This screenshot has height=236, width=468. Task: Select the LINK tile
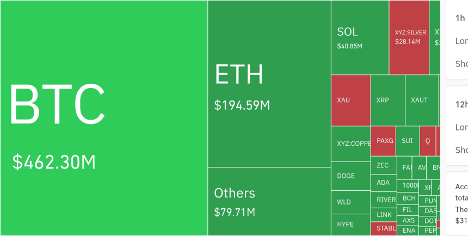tap(384, 215)
